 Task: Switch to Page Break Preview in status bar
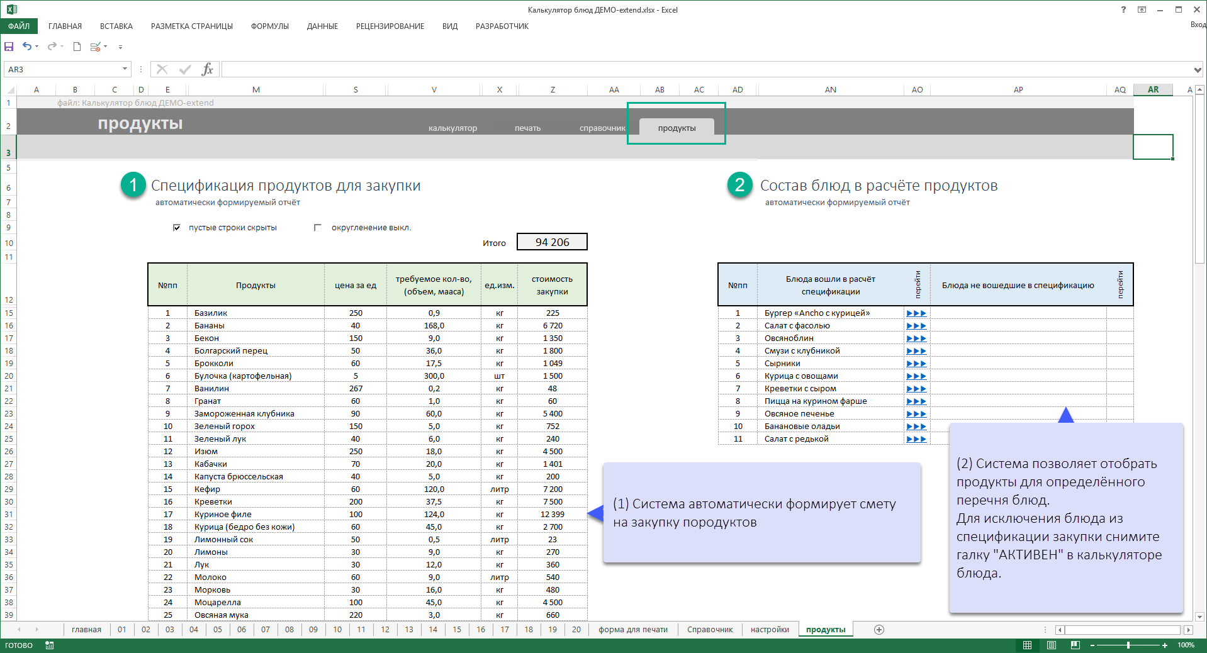(x=1075, y=645)
